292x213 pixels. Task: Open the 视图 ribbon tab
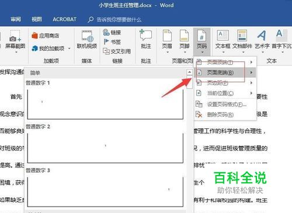pyautogui.click(x=37, y=19)
